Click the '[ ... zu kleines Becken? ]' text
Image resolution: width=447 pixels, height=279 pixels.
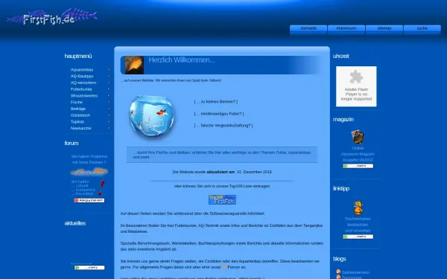(x=216, y=102)
